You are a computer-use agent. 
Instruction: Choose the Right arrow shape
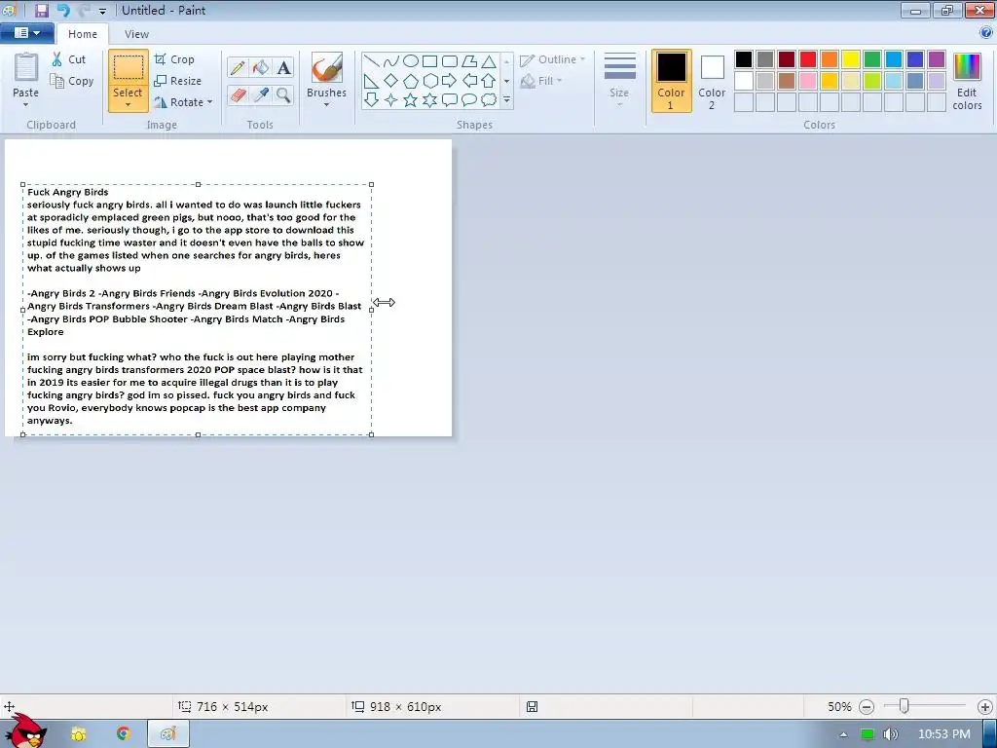[x=450, y=81]
